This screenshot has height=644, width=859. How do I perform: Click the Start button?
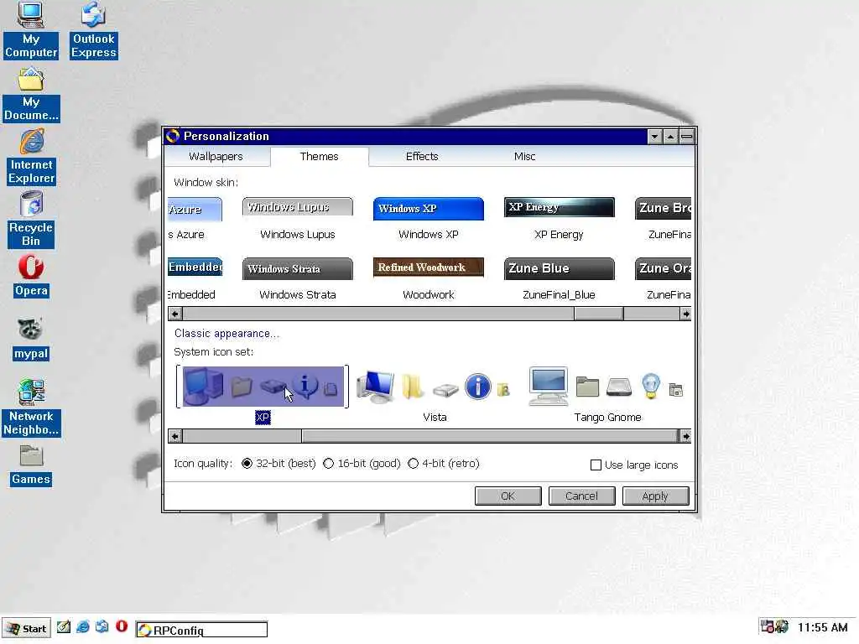26,629
